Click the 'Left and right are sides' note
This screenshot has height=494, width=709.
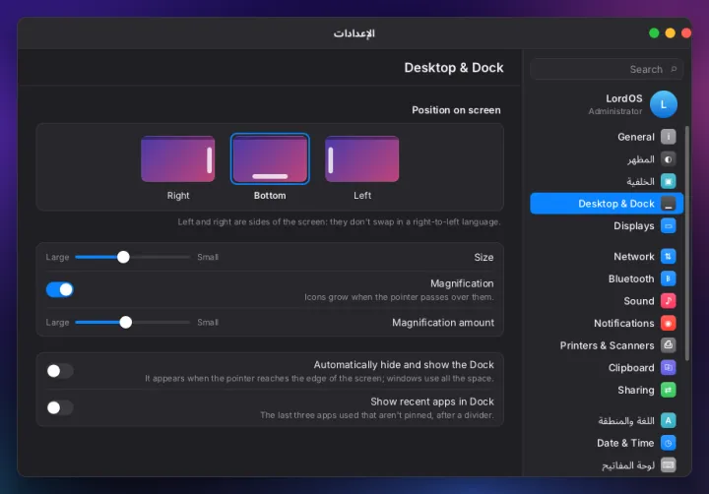click(x=339, y=222)
